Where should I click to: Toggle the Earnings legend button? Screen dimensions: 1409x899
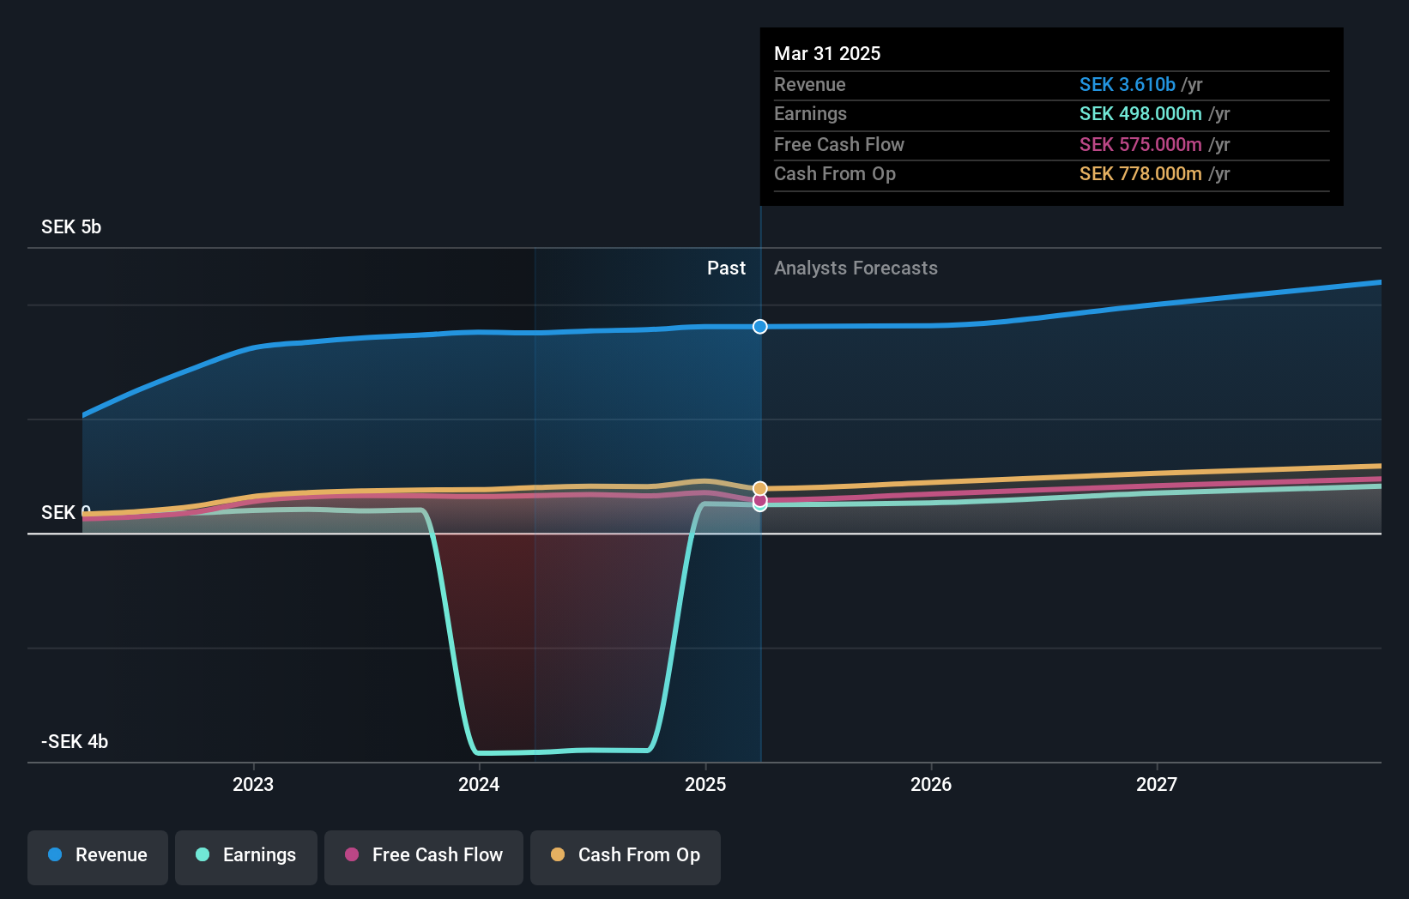(x=246, y=857)
